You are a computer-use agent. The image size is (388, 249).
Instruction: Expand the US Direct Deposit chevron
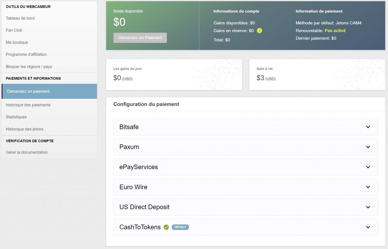pos(368,207)
